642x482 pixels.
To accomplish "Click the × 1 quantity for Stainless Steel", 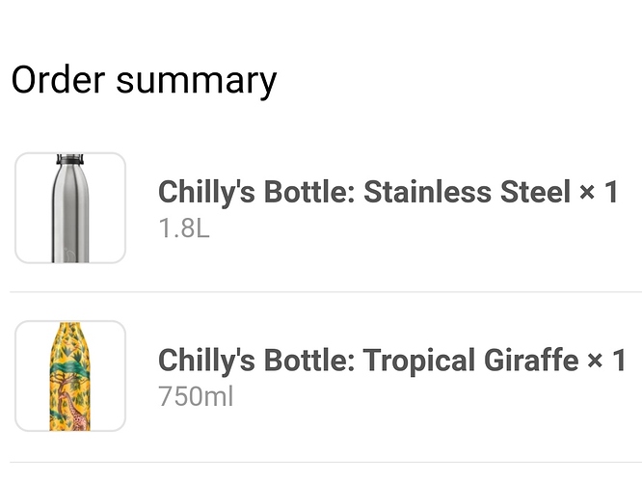I will click(599, 192).
